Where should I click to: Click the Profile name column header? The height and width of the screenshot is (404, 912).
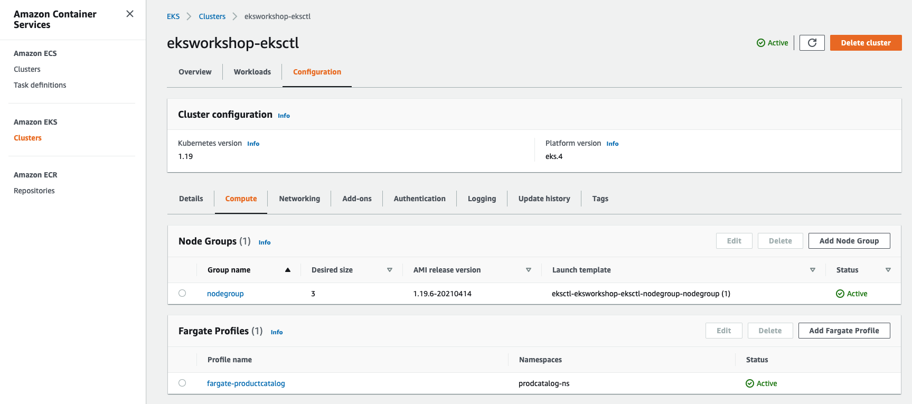point(230,360)
